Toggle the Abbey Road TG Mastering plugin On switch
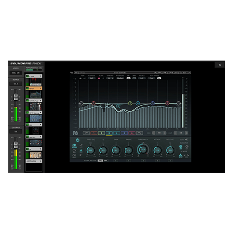Image resolution: width=233 pixels, height=233 pixels. pos(27,113)
